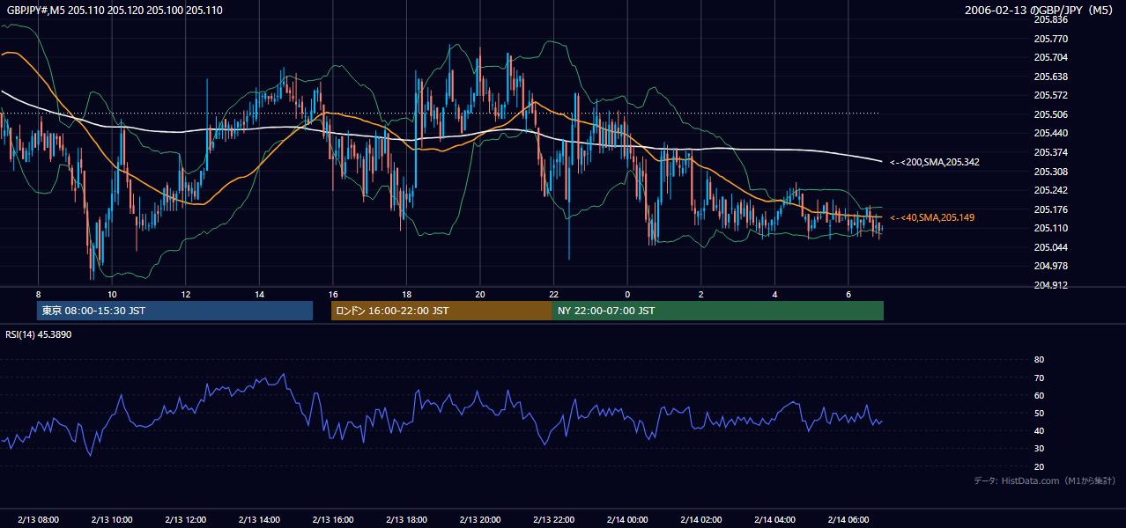This screenshot has height=528, width=1126.
Task: Click price axis value 205.704
Action: click(x=1050, y=57)
